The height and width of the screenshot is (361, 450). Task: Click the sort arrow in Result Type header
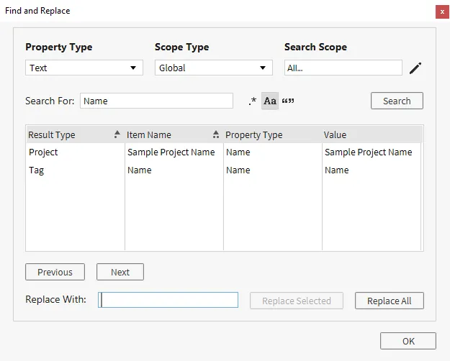117,134
